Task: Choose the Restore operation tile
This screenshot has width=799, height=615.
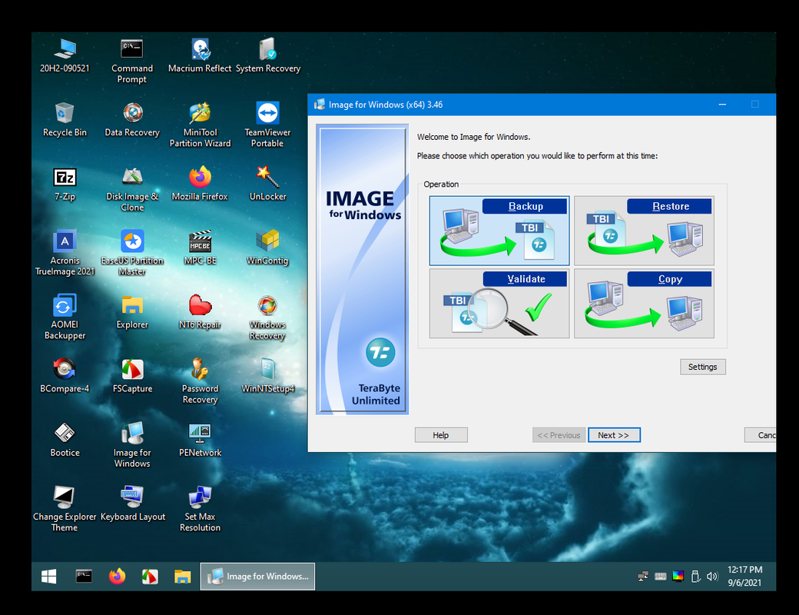Action: (644, 231)
